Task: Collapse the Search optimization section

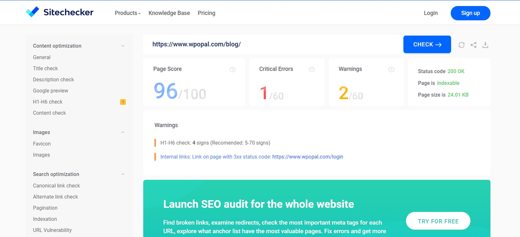Action: (x=123, y=174)
